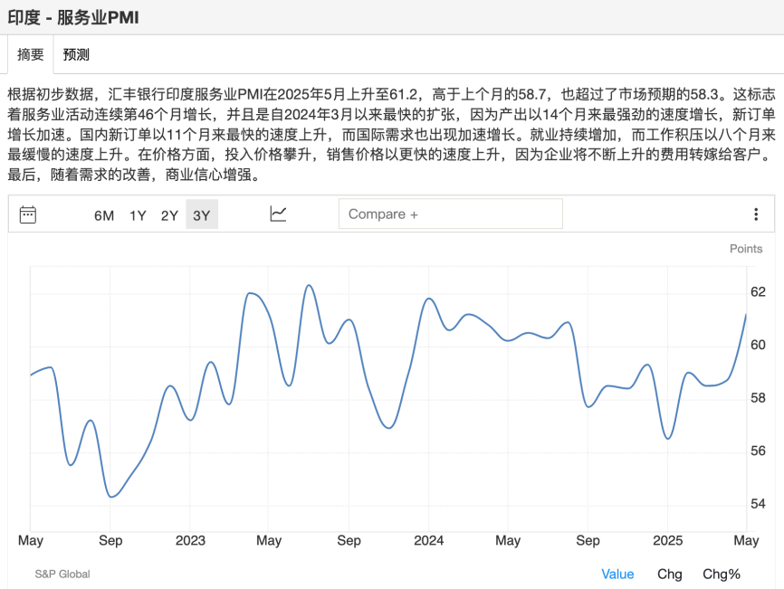Click the summary paragraph text

[x=391, y=134]
